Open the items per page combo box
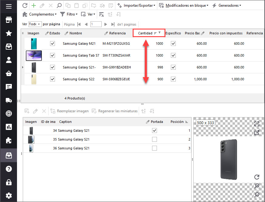Screen dimensions: 265x202 click(35, 24)
